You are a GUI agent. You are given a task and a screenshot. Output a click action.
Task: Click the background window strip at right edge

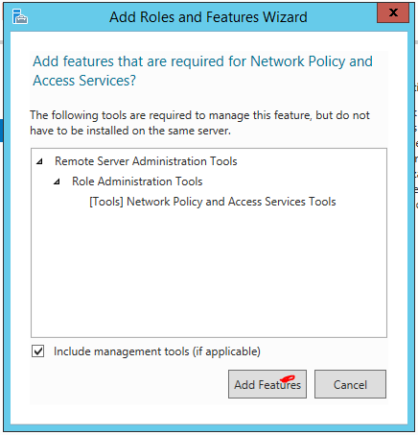416,144
